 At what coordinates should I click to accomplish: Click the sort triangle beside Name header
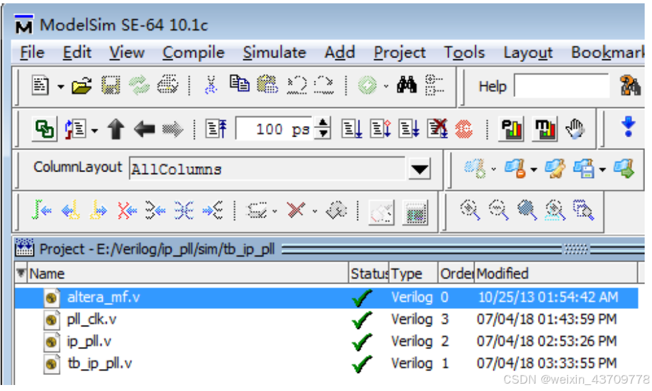click(21, 273)
